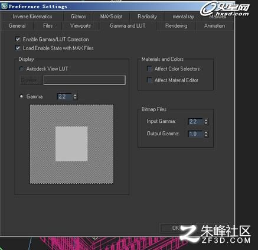Open the Viewports tab
Screen dimensions: 258x250
[80, 26]
